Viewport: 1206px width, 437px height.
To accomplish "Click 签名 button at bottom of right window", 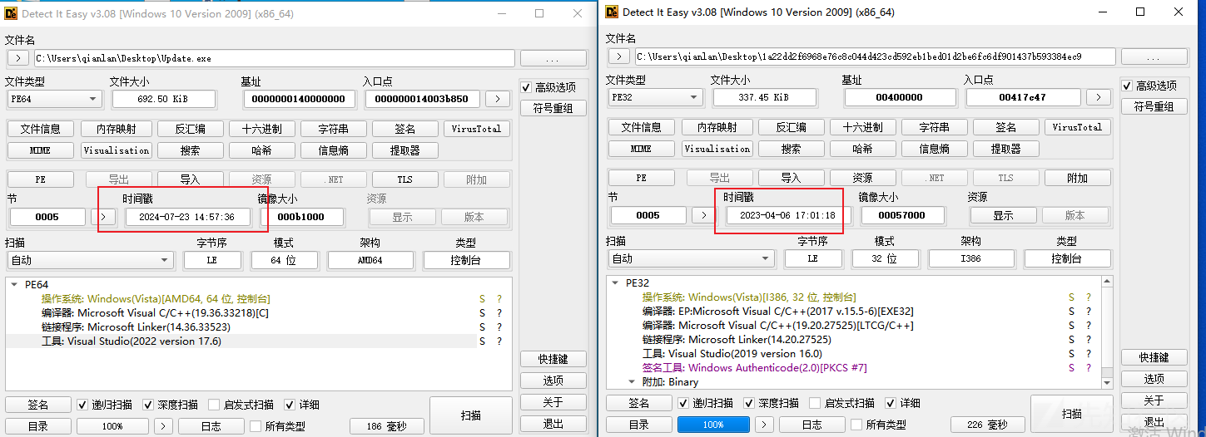I will coord(639,403).
